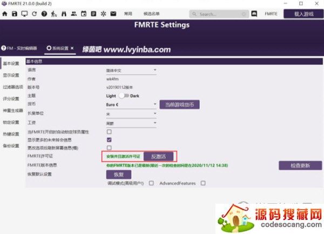Click the gear icon on the 系统设置 tab
Image resolution: width=324 pixels, height=234 pixels.
coord(49,48)
